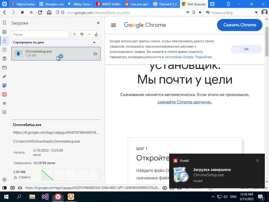
Task: Click the C:\Users\VM5\Downloads file path
Action: [x=46, y=141]
